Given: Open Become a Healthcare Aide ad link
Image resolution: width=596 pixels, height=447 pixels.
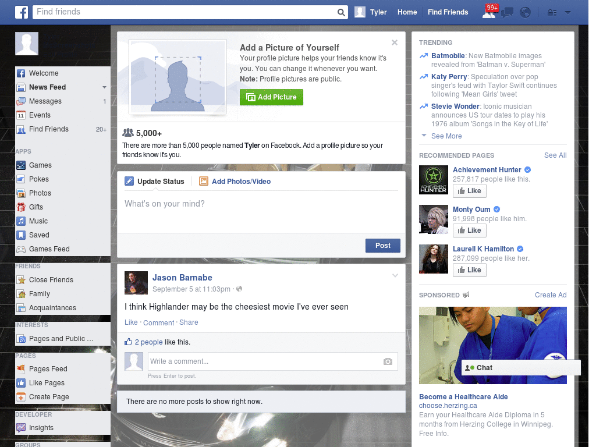Looking at the screenshot, I should coord(463,397).
